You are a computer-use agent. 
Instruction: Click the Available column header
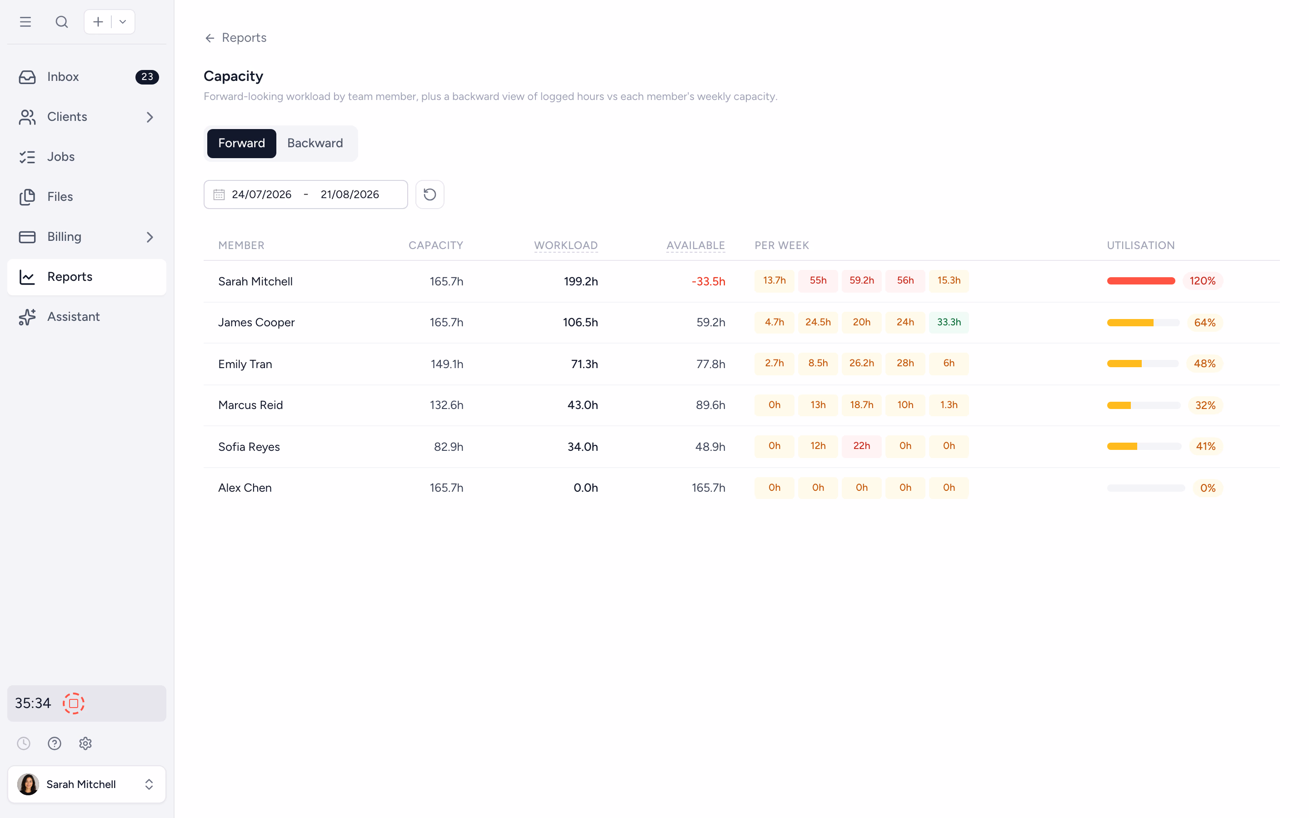695,245
